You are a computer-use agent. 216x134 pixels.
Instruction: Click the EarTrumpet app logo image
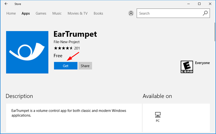click(x=27, y=52)
